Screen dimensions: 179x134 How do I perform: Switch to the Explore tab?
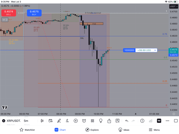92,130
